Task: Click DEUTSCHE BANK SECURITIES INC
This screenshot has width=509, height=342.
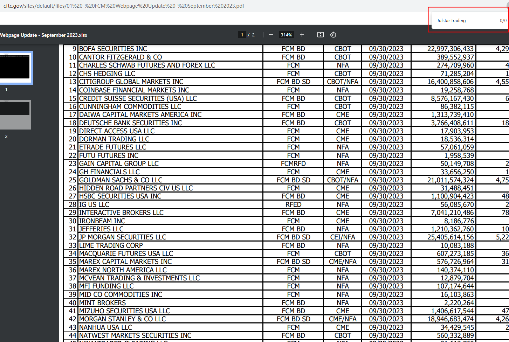Action: click(131, 123)
